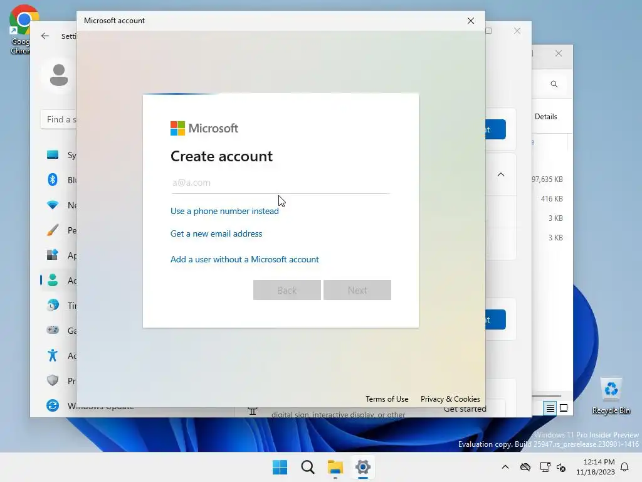Switch File Explorer to details view icon
The width and height of the screenshot is (642, 482).
tap(550, 408)
